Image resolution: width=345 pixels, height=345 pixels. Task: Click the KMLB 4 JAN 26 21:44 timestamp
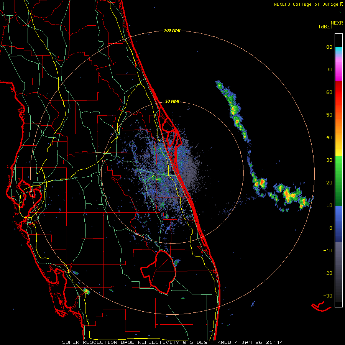point(250,342)
